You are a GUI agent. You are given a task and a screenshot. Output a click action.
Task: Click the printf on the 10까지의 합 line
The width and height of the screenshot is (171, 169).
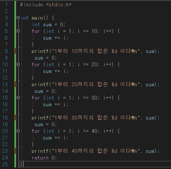click(40, 51)
